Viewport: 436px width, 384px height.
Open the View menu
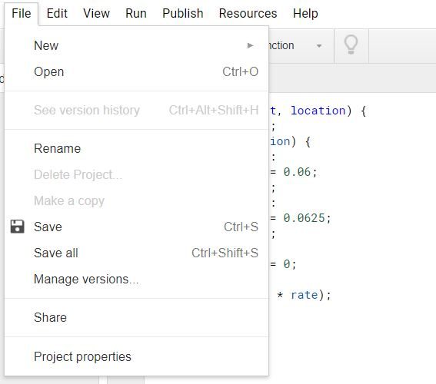click(x=96, y=13)
